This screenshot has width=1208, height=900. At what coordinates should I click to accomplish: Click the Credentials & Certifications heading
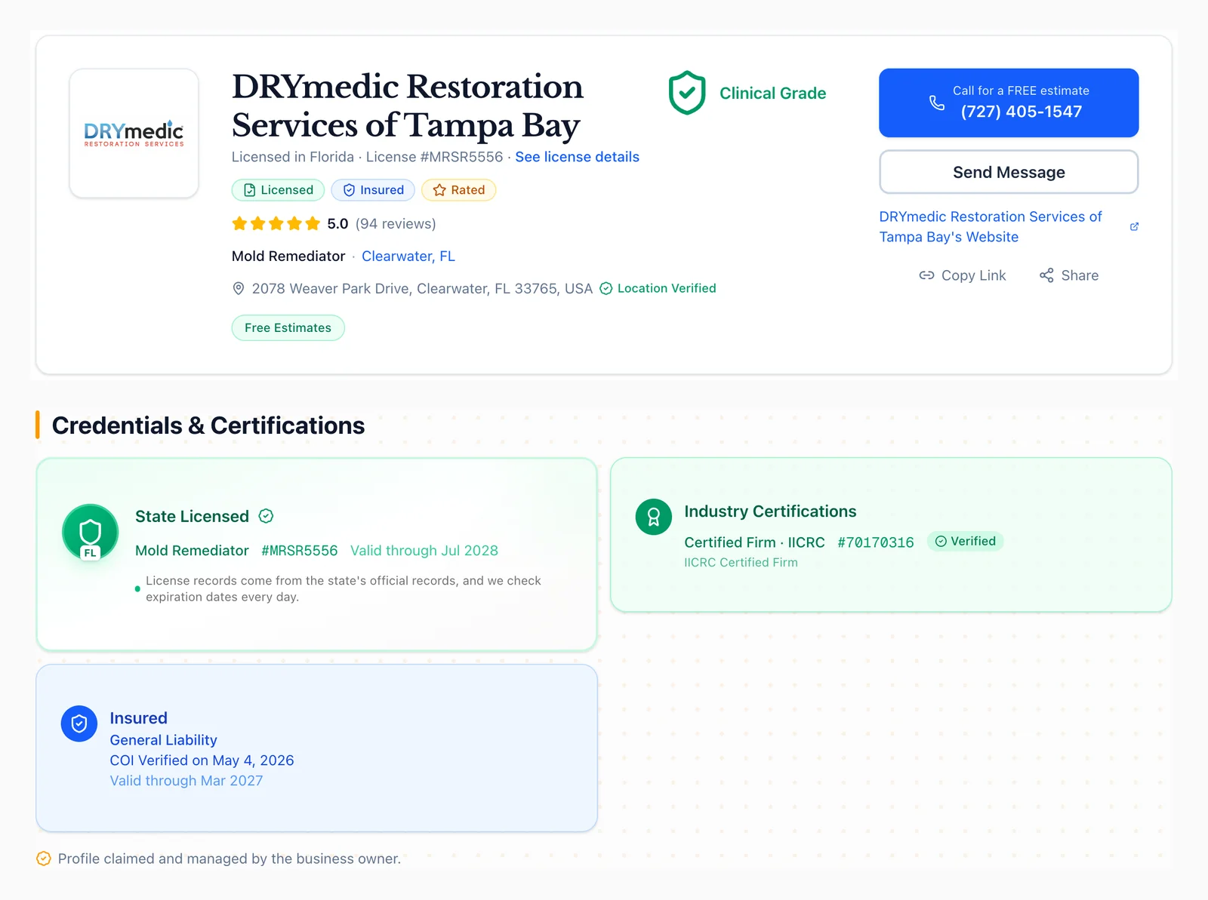[208, 425]
